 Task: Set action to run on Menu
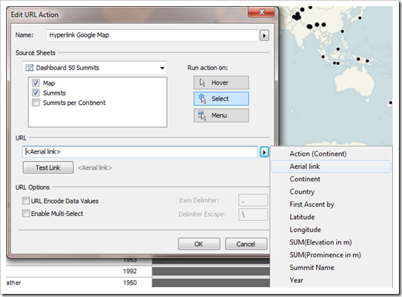[221, 116]
